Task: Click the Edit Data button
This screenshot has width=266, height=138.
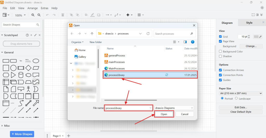Action: (x=241, y=107)
